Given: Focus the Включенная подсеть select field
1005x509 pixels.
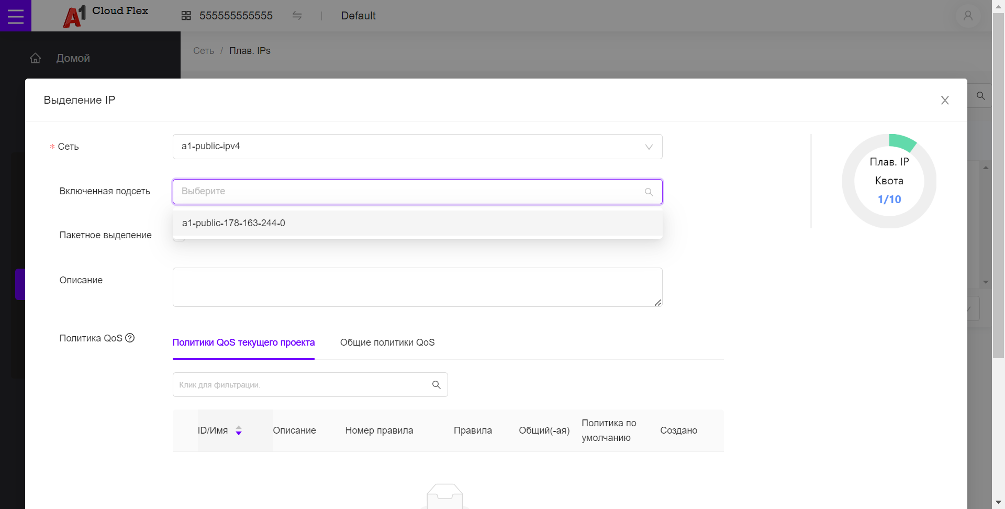Looking at the screenshot, I should pos(417,192).
